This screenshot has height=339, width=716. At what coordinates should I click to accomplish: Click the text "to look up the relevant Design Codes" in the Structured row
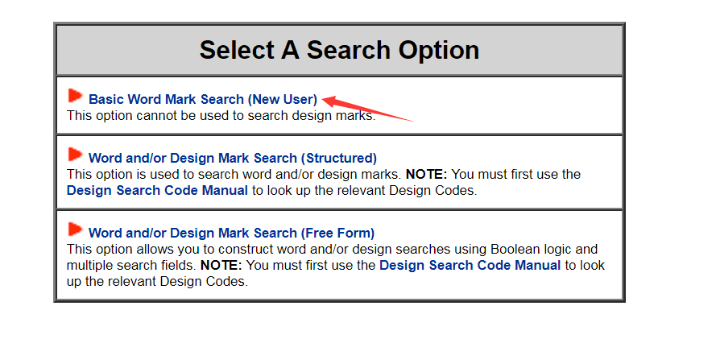click(362, 190)
